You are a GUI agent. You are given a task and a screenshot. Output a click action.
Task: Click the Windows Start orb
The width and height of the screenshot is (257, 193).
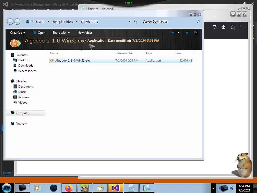[7, 188]
